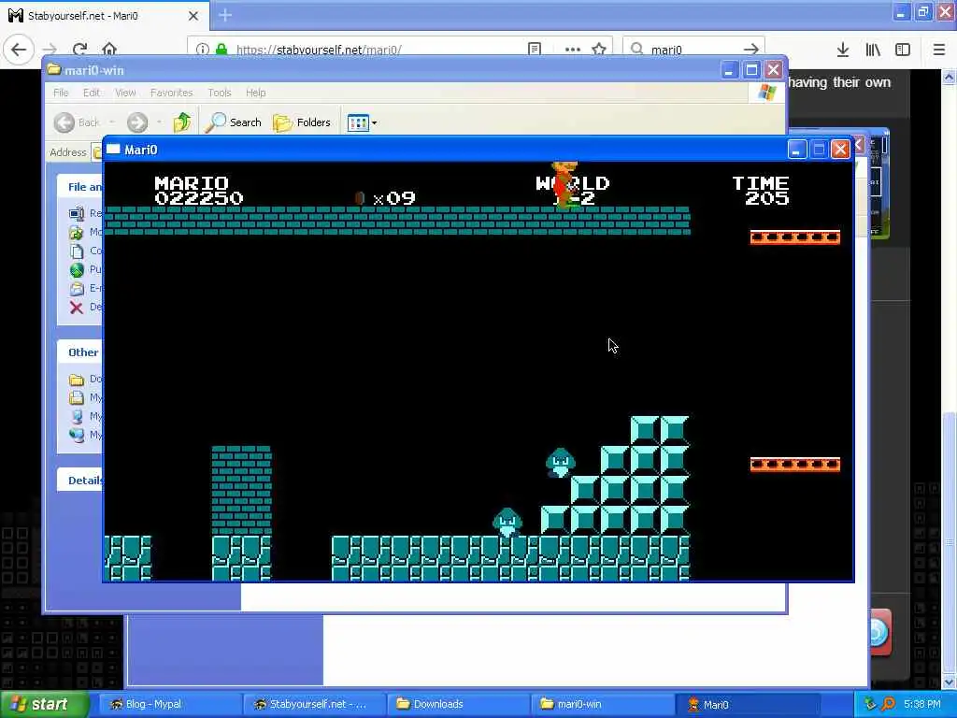
Task: Toggle reader view in the address bar
Action: pyautogui.click(x=535, y=50)
